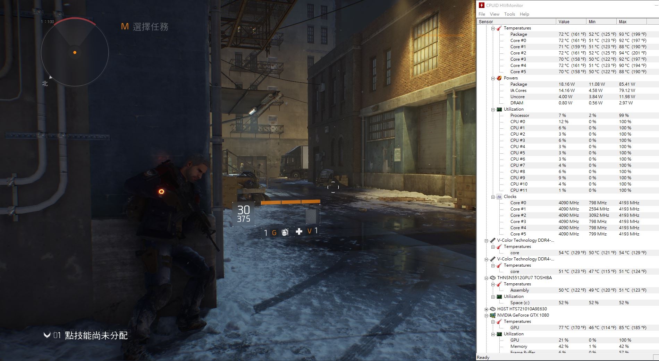Click the orange health bar in game HUD
This screenshot has width=659, height=361.
coord(290,201)
